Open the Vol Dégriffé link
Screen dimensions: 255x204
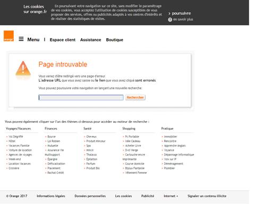coord(16,137)
